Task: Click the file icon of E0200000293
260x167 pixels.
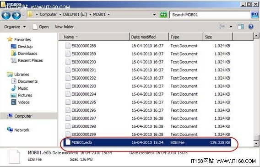Action: point(68,86)
